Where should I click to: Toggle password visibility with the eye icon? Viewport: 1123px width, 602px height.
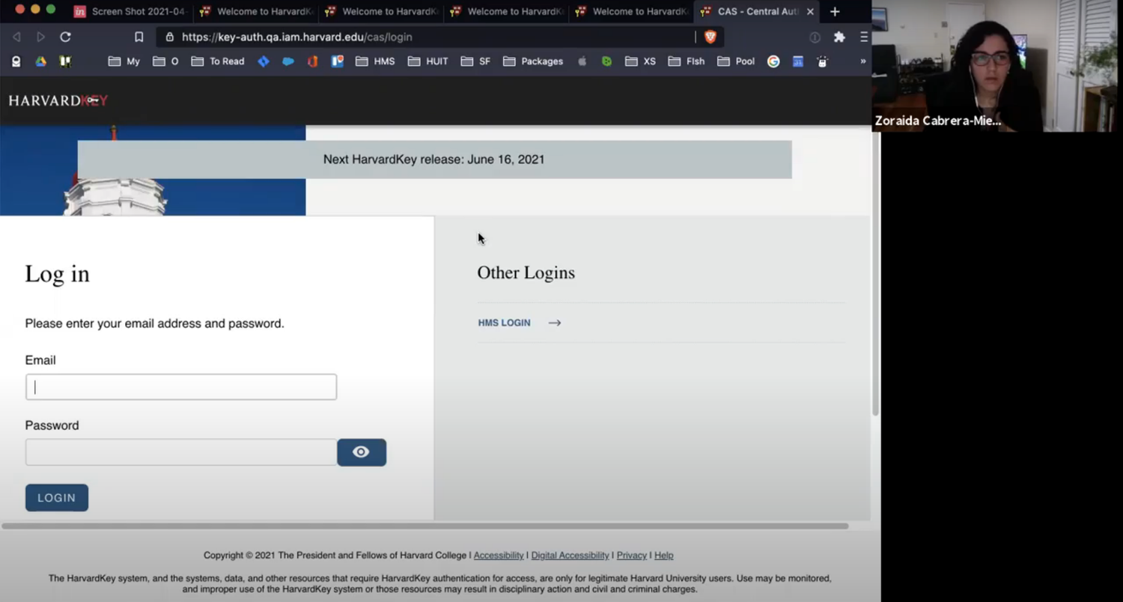pyautogui.click(x=362, y=452)
